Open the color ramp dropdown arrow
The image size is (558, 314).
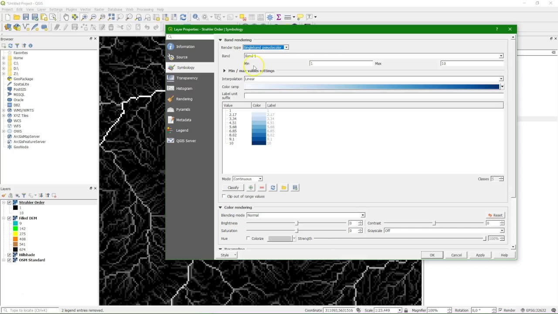pos(502,87)
